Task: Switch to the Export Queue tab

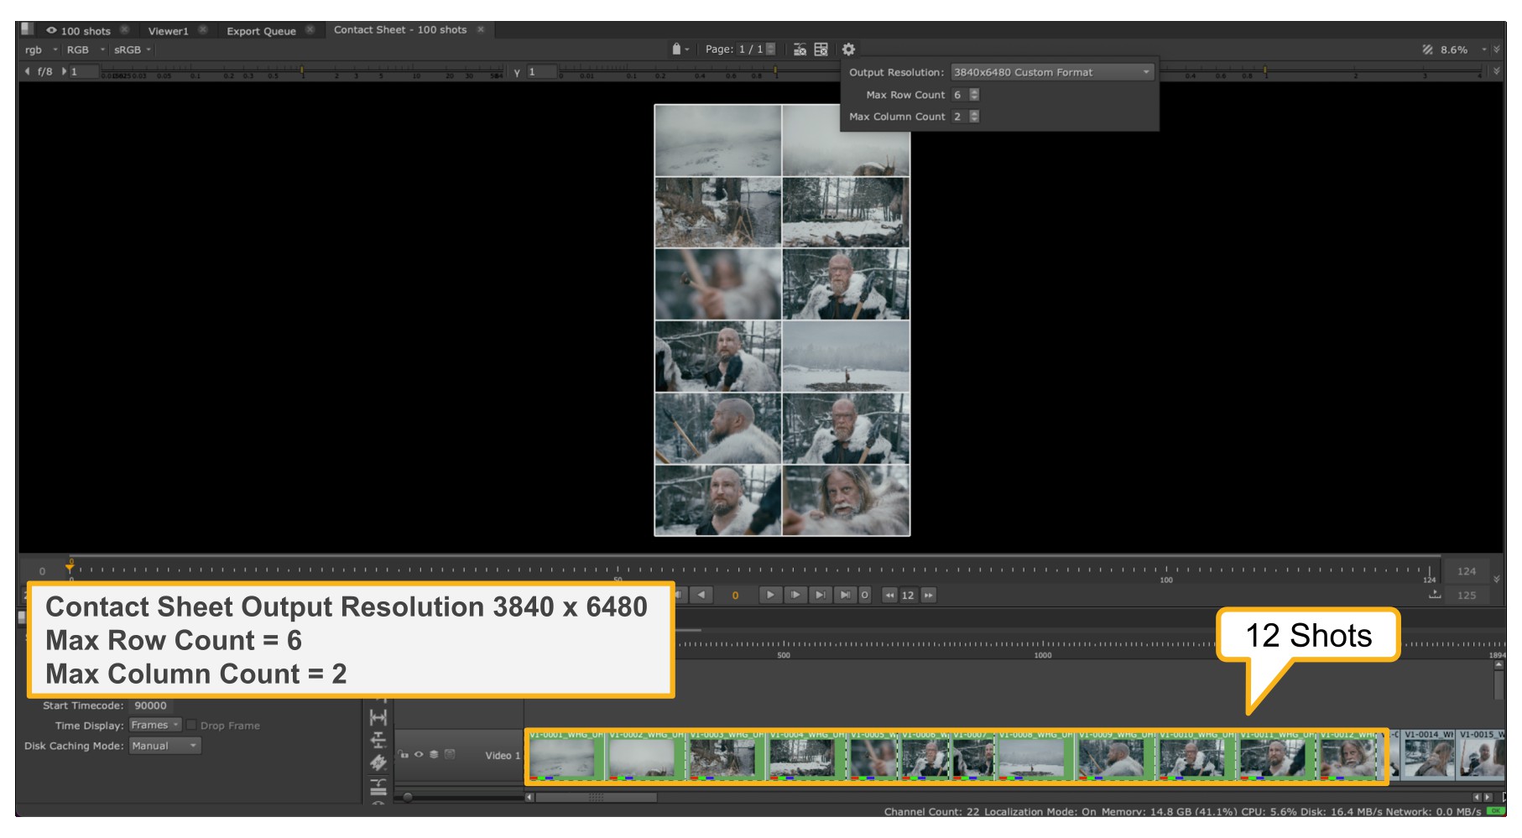Action: point(261,31)
